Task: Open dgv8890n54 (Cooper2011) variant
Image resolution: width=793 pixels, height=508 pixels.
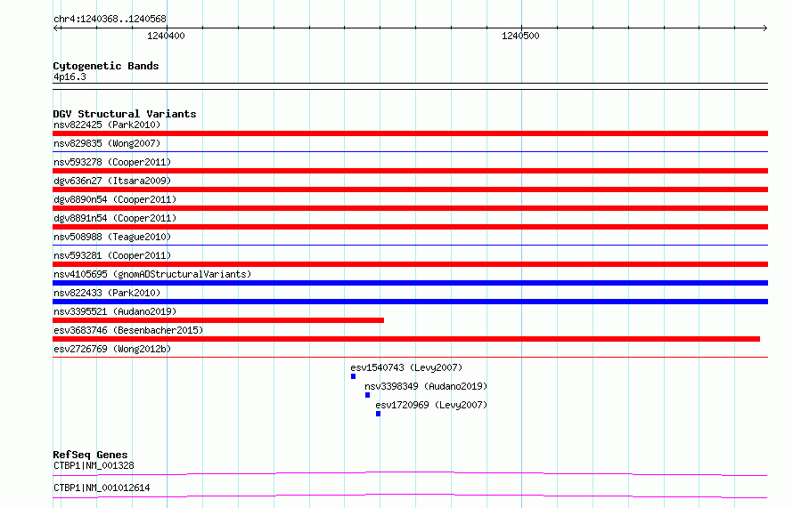Action: (115, 199)
